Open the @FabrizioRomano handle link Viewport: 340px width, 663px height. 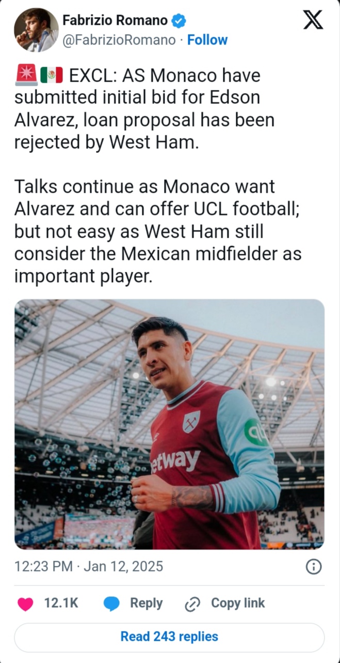[119, 40]
